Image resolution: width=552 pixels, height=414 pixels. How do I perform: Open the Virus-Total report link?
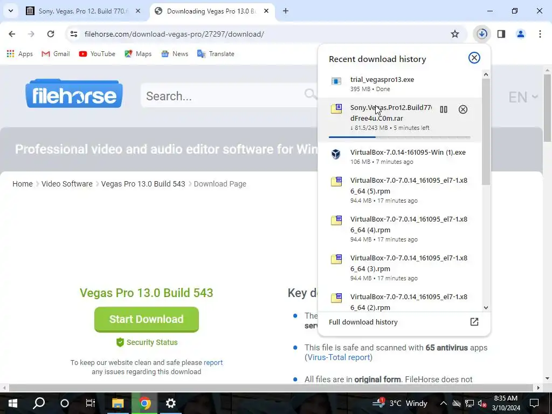(x=339, y=357)
